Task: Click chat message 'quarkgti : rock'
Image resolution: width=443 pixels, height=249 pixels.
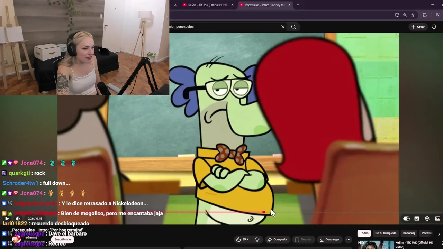Action: pos(24,173)
